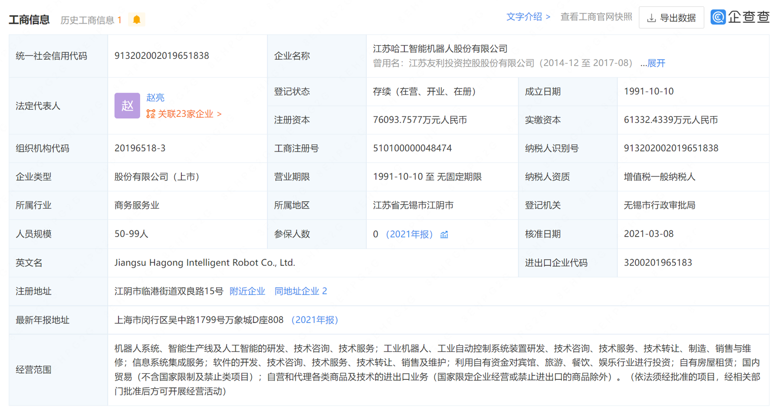Screen dimensions: 779x407
Task: Click region value 江苏省无锡市江阴市
Action: coord(413,205)
